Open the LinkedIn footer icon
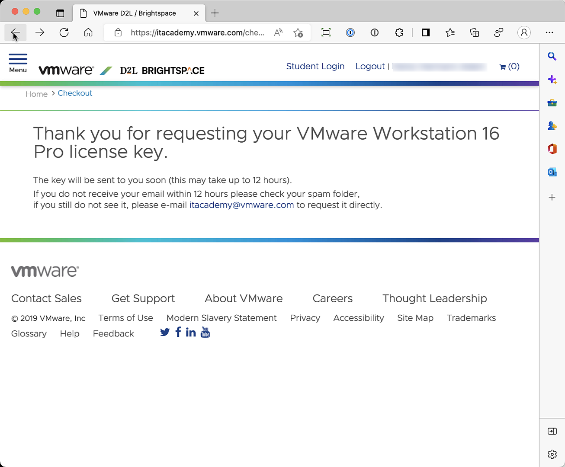Screen dimensions: 565x467 click(191, 332)
